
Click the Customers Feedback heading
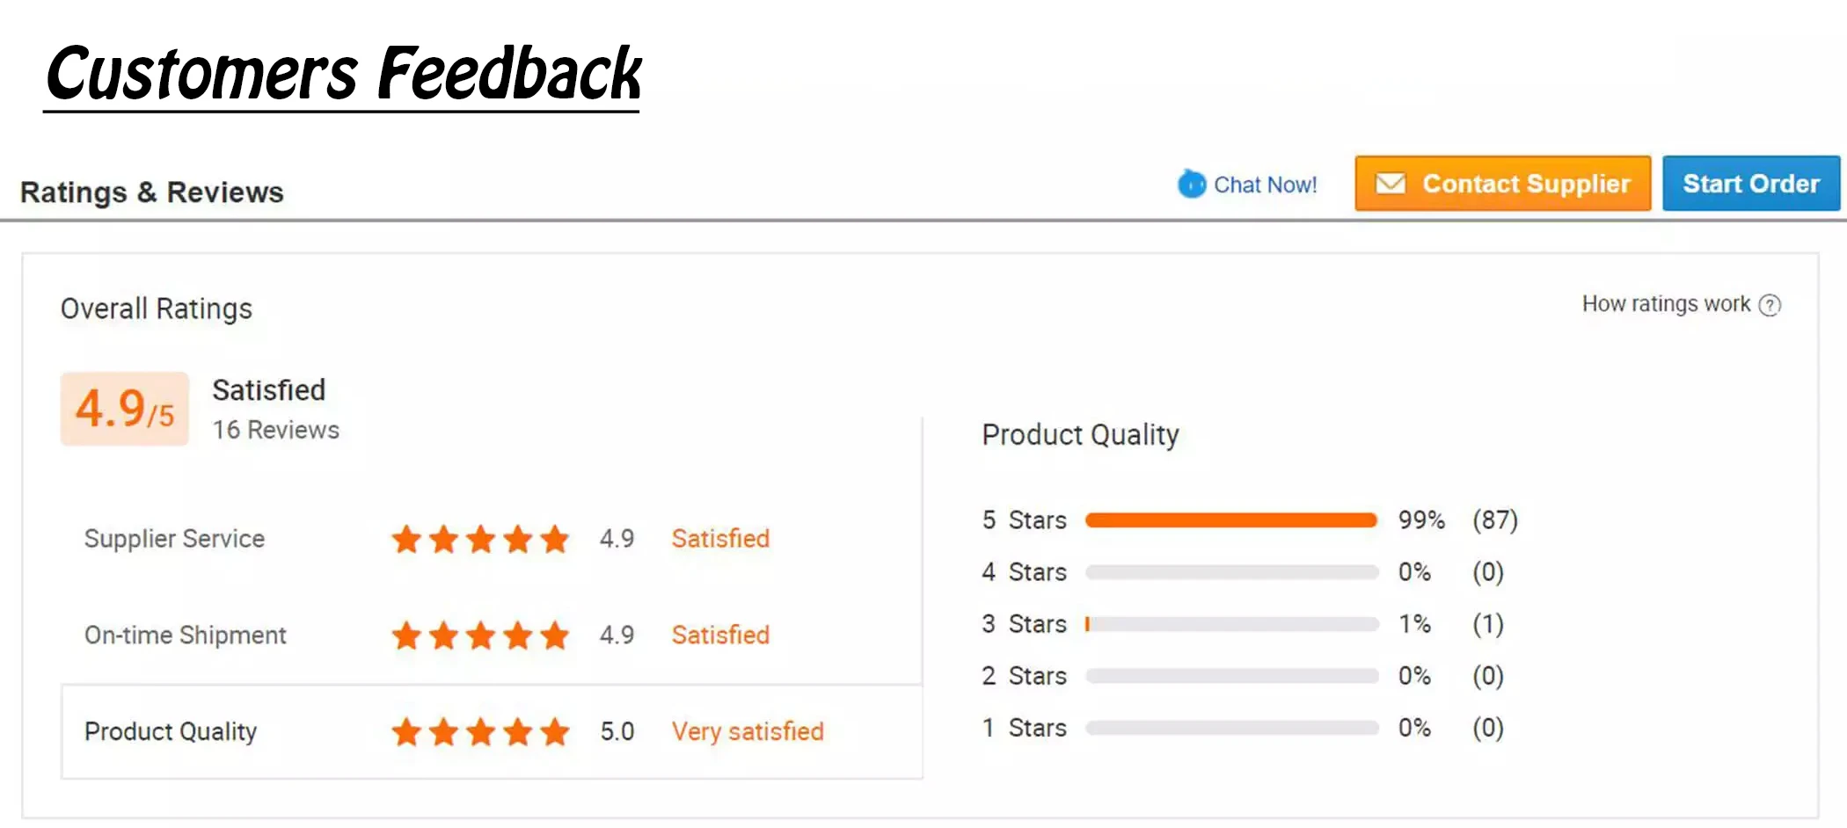click(x=343, y=74)
